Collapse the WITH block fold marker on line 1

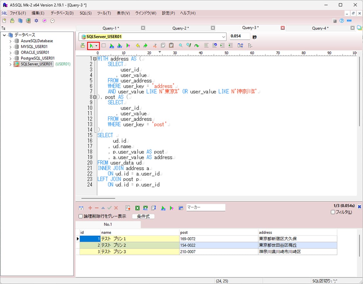click(x=95, y=59)
